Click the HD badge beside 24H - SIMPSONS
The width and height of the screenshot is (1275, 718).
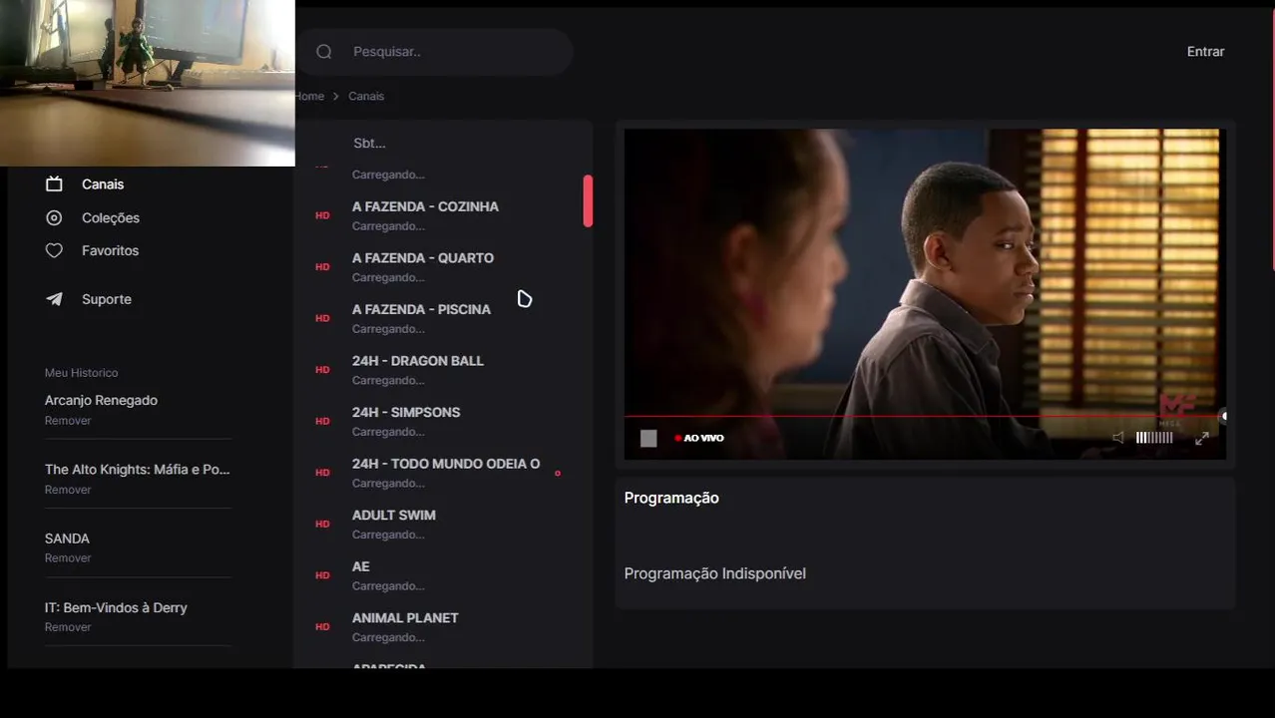[x=322, y=421]
